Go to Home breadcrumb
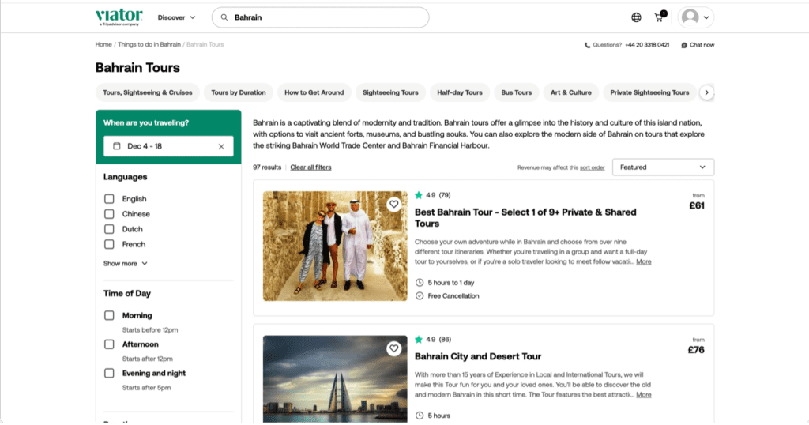The height and width of the screenshot is (425, 809). pyautogui.click(x=103, y=45)
